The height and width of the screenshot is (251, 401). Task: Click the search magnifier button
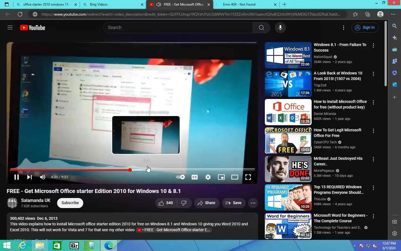[x=261, y=27]
